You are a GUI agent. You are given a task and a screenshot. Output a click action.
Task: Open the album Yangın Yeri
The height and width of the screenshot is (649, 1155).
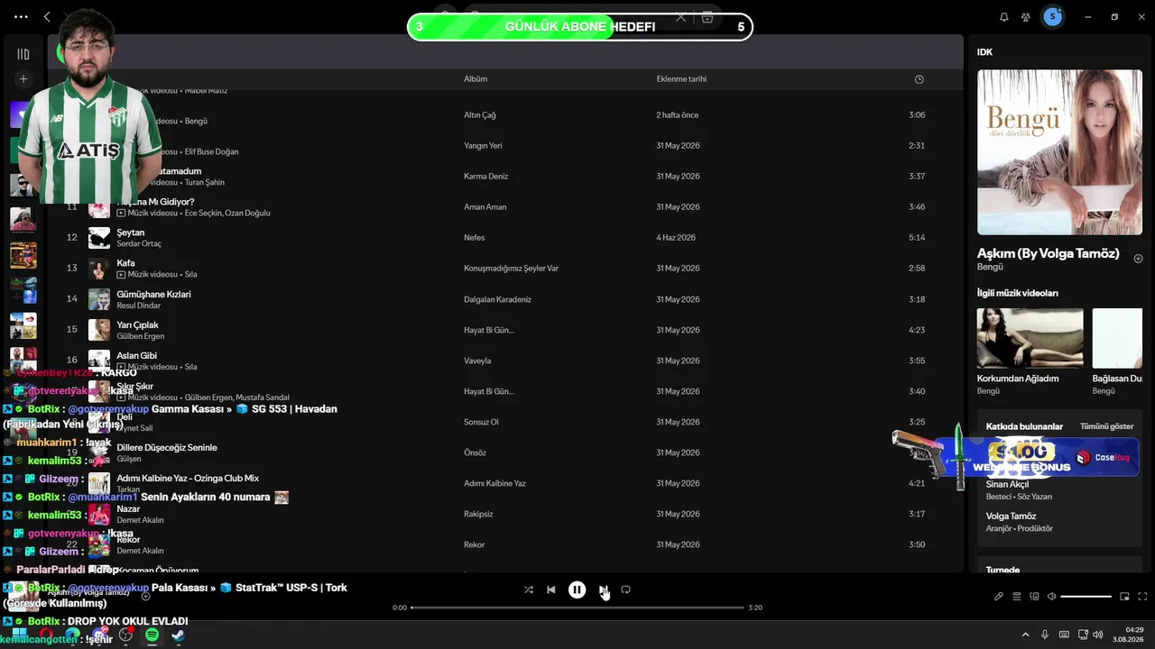coord(483,146)
